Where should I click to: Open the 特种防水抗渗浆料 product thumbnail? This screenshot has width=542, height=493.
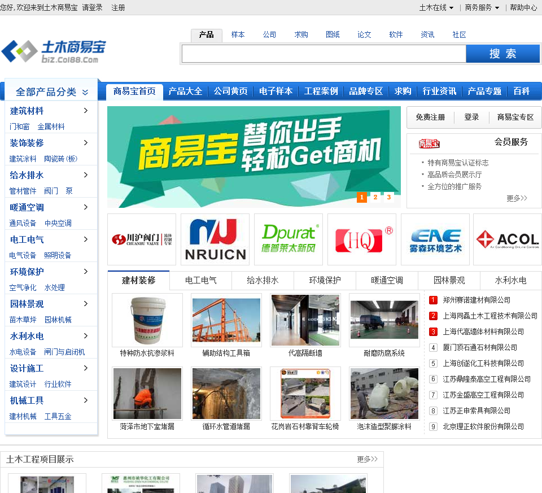tap(147, 320)
